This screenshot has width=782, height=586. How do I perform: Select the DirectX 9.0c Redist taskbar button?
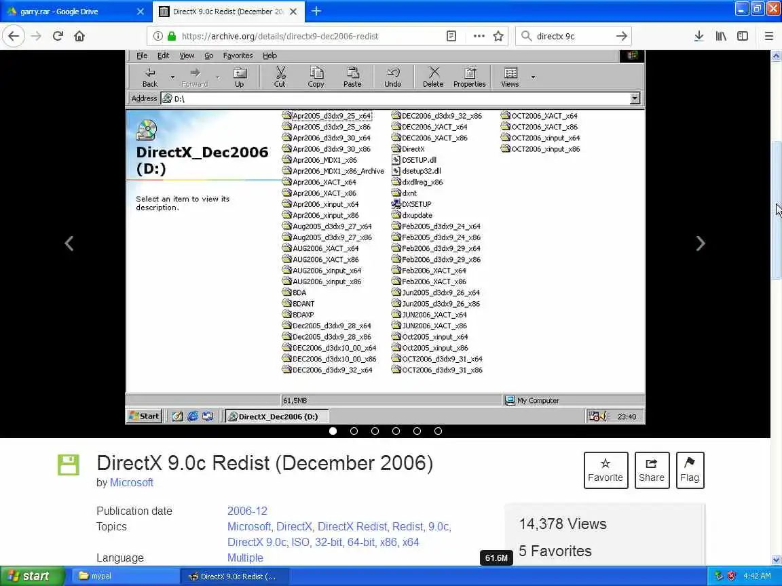coord(234,576)
